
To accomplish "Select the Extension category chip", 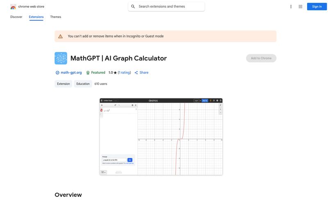I will 64,84.
